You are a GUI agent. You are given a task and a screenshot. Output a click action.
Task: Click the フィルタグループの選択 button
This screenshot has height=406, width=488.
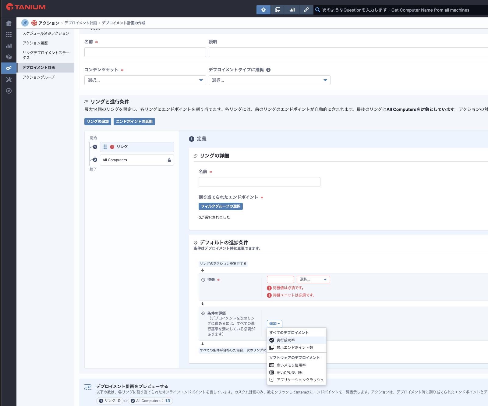click(x=221, y=206)
